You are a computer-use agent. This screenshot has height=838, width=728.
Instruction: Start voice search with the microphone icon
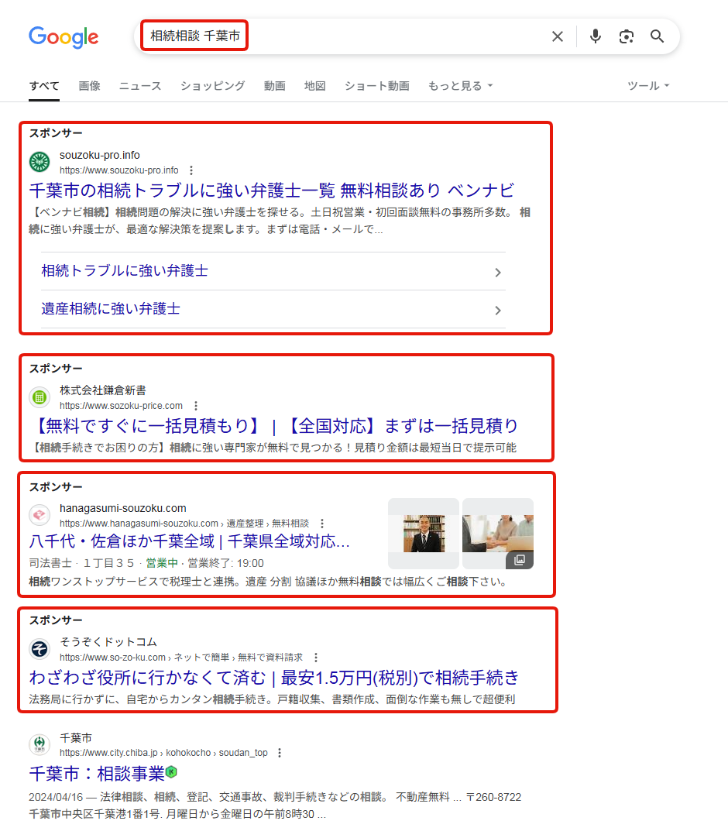tap(596, 36)
